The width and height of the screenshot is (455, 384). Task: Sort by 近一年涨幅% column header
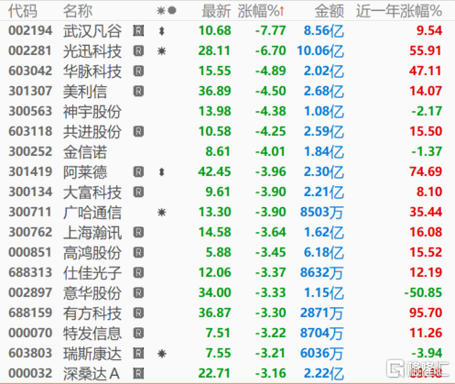point(399,11)
